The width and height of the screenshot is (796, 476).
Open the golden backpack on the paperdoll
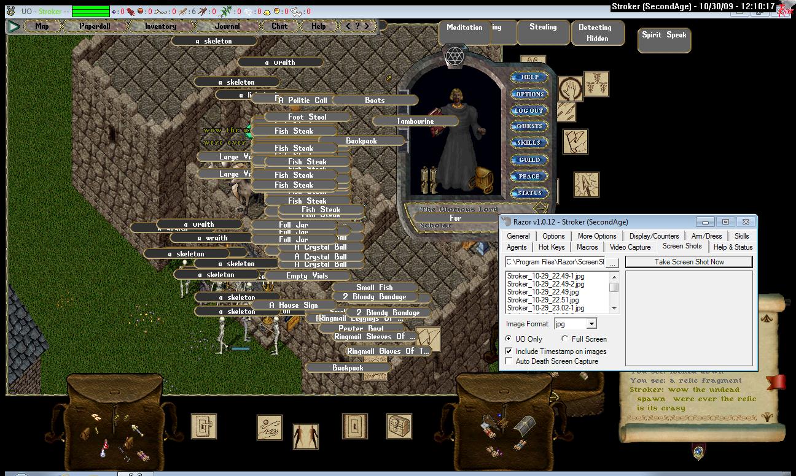[x=480, y=180]
